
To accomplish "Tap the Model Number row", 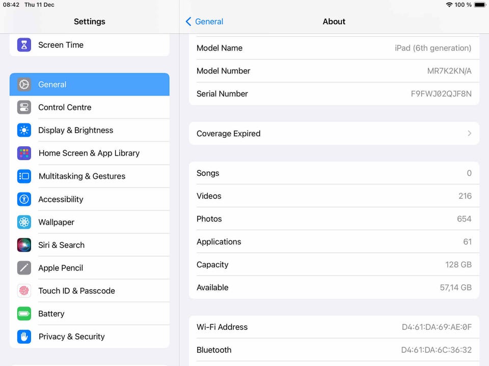I will (334, 71).
